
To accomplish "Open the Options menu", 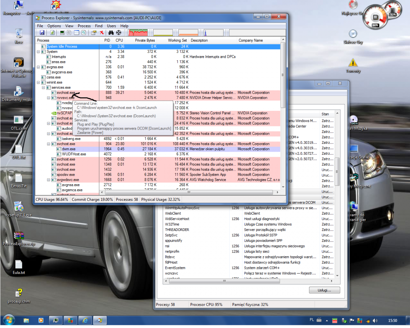I will point(54,26).
